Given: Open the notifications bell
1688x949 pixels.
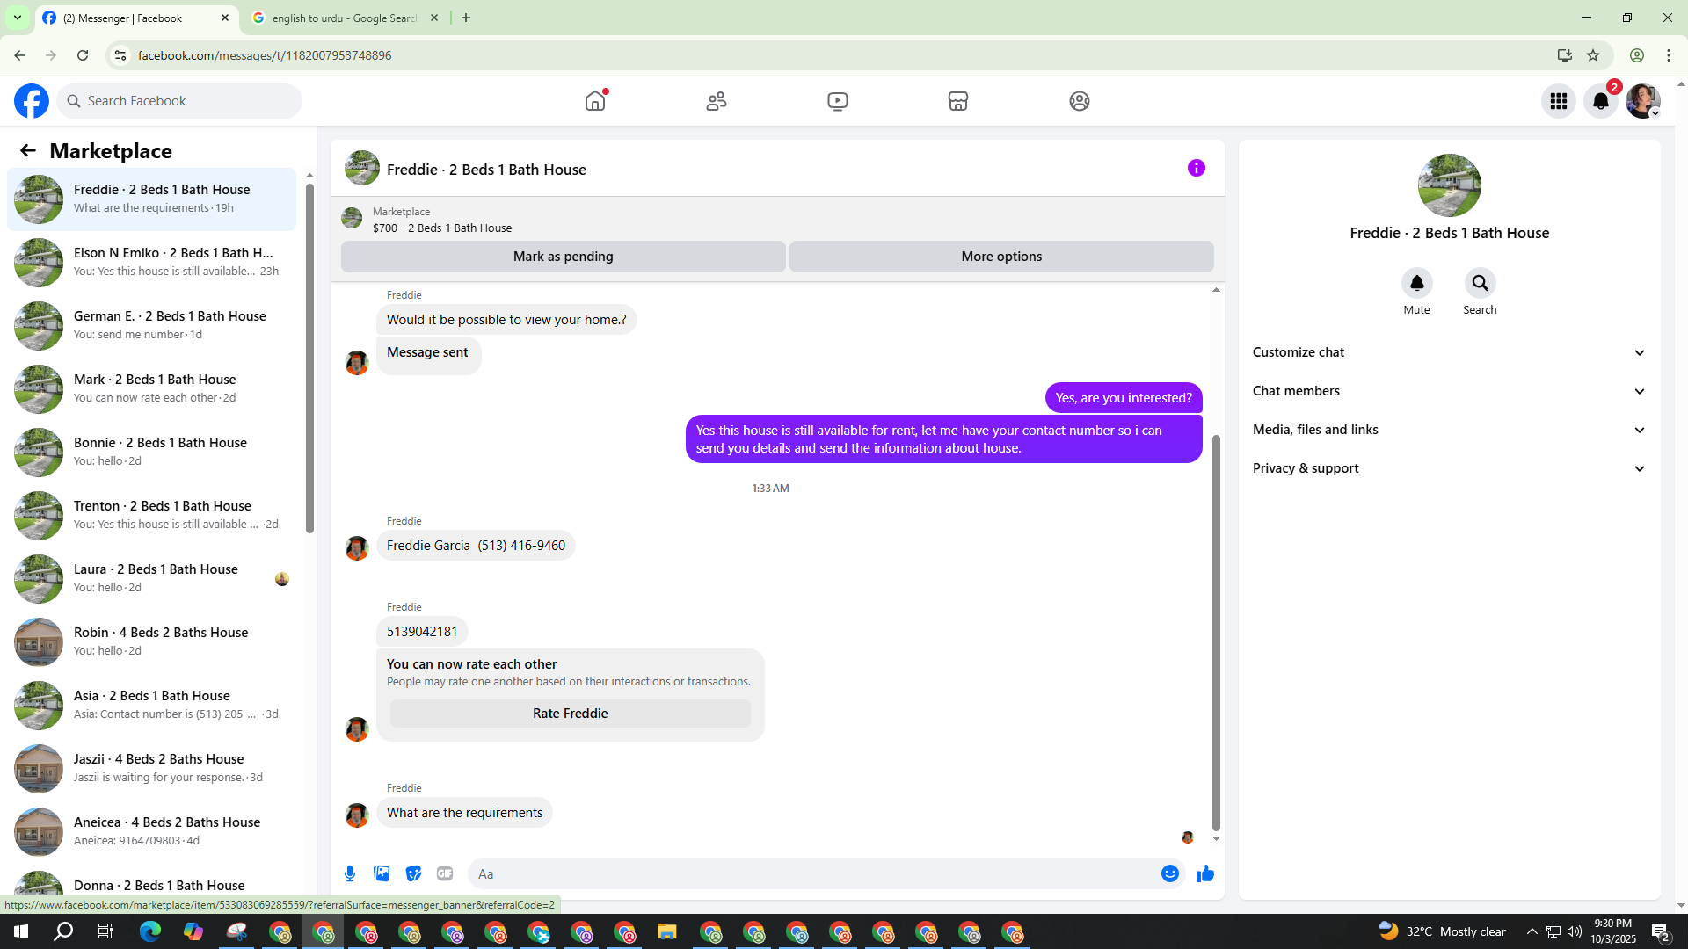Looking at the screenshot, I should (x=1601, y=101).
